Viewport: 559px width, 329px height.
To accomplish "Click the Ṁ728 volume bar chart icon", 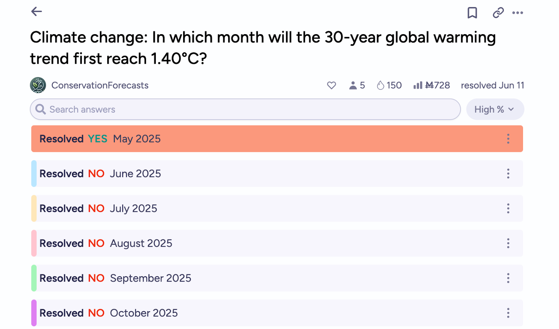I will pyautogui.click(x=418, y=85).
